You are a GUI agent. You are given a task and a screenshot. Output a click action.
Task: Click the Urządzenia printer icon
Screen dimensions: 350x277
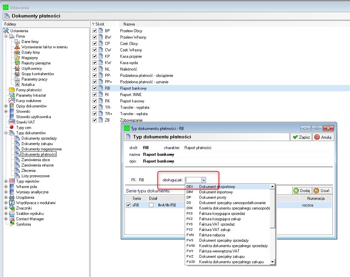pos(12,197)
